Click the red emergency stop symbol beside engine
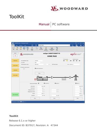97x137 pixels. point(35,79)
